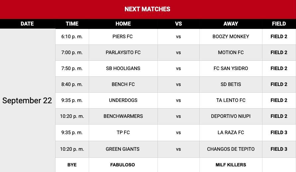This screenshot has height=172, width=296.
Task: Click UNDERDOGS home team
Action: tap(123, 100)
